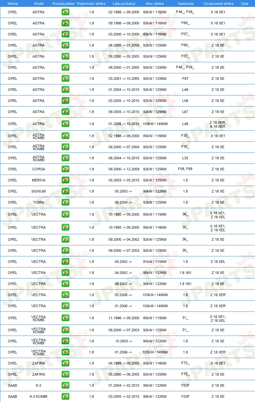
Task: Select the PB fuel icon for SIGNUM
Action: [x=65, y=191]
